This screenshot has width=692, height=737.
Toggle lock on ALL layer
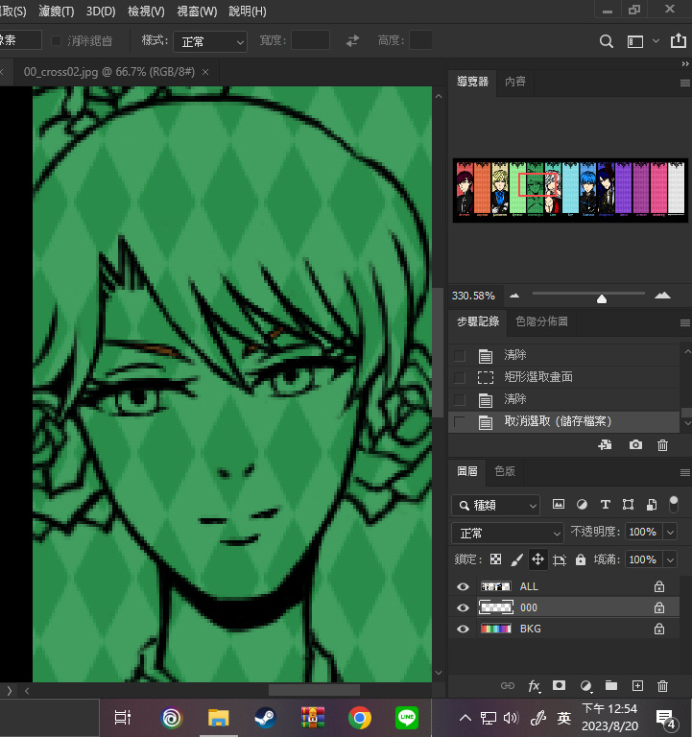659,586
